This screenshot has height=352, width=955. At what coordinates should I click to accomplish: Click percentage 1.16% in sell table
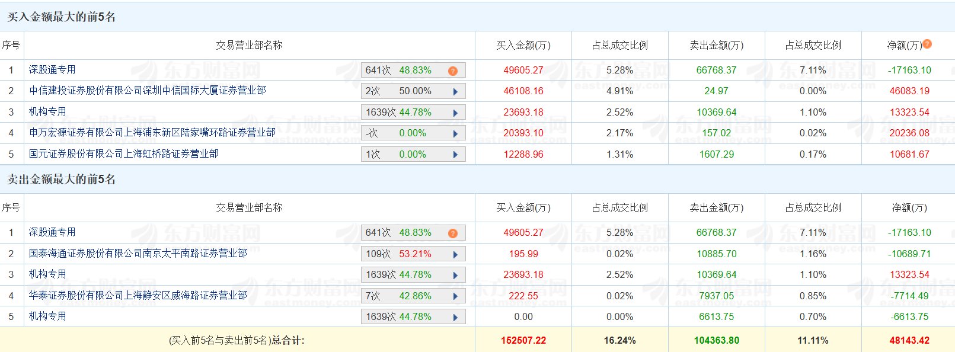[813, 254]
